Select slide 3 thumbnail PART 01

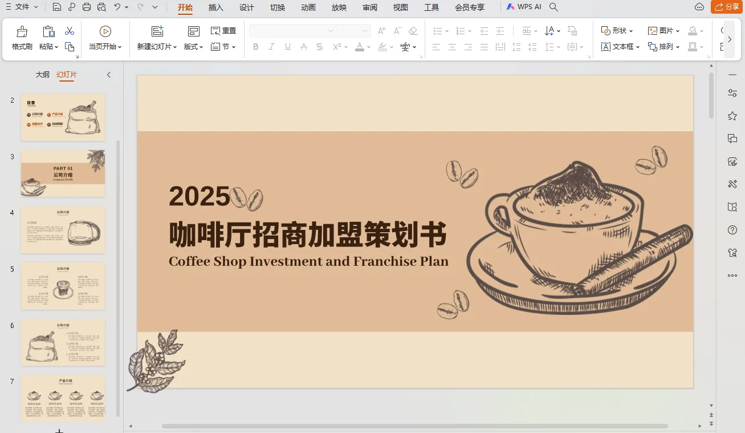point(63,173)
